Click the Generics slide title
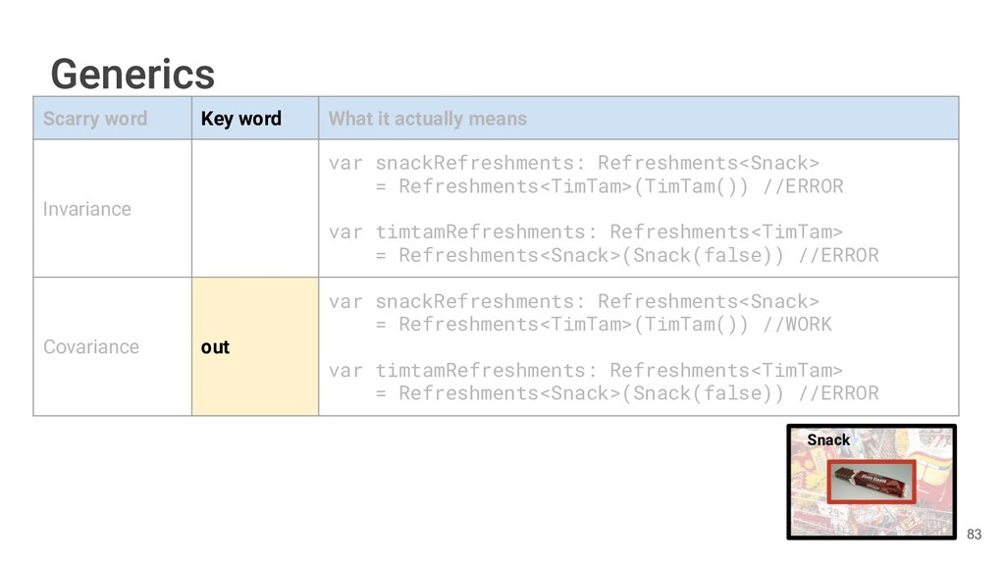The height and width of the screenshot is (565, 1005). tap(132, 74)
